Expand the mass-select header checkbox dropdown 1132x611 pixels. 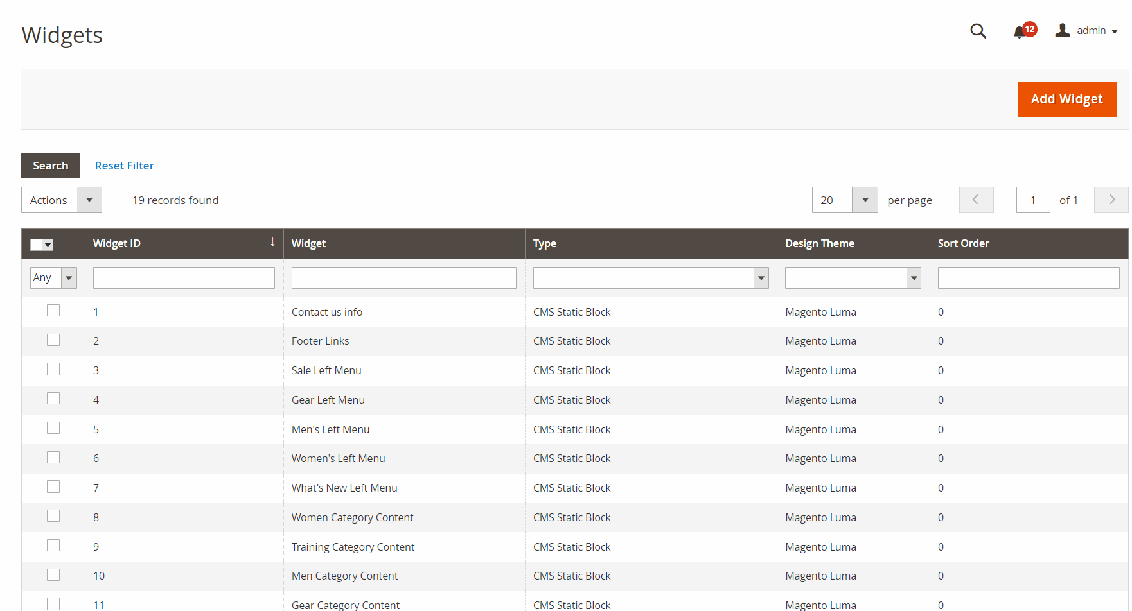(48, 245)
